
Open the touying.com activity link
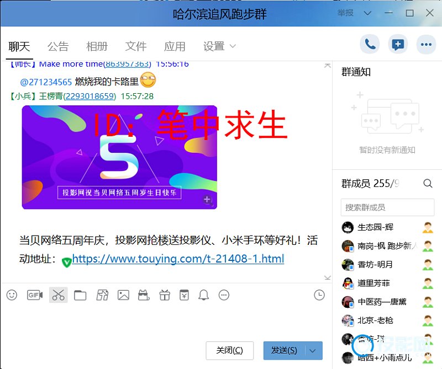(178, 259)
